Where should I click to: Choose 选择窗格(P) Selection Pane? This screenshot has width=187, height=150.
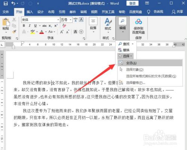click(x=150, y=83)
